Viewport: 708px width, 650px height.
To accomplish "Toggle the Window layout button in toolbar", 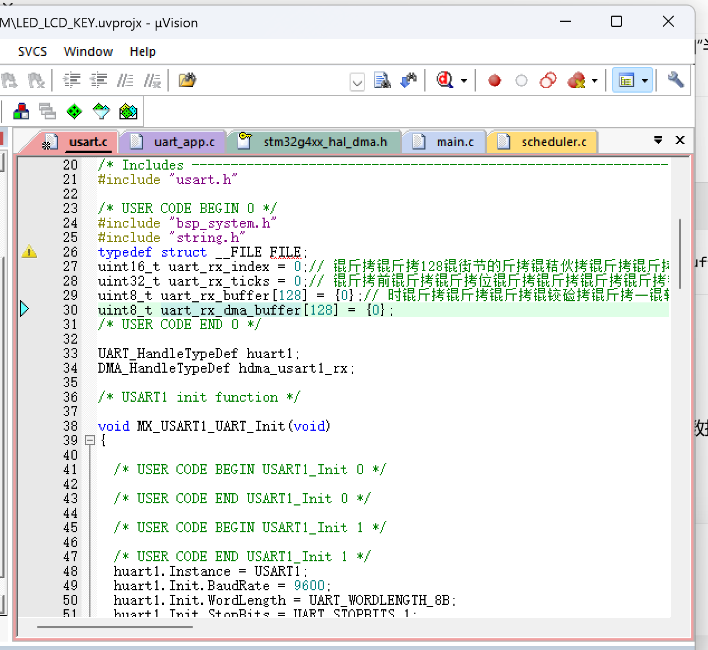I will (626, 81).
